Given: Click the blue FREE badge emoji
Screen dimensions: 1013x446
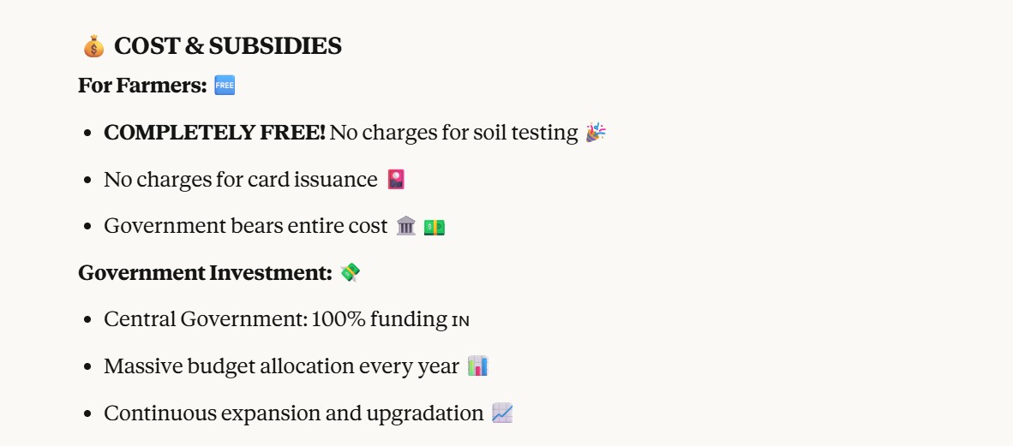Looking at the screenshot, I should point(225,86).
